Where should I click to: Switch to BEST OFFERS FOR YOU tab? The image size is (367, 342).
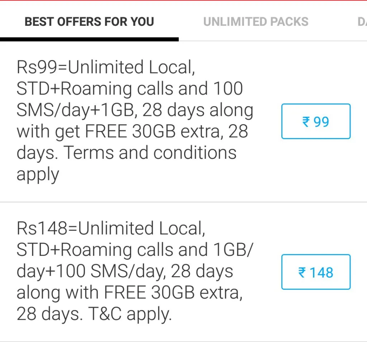[x=89, y=22]
